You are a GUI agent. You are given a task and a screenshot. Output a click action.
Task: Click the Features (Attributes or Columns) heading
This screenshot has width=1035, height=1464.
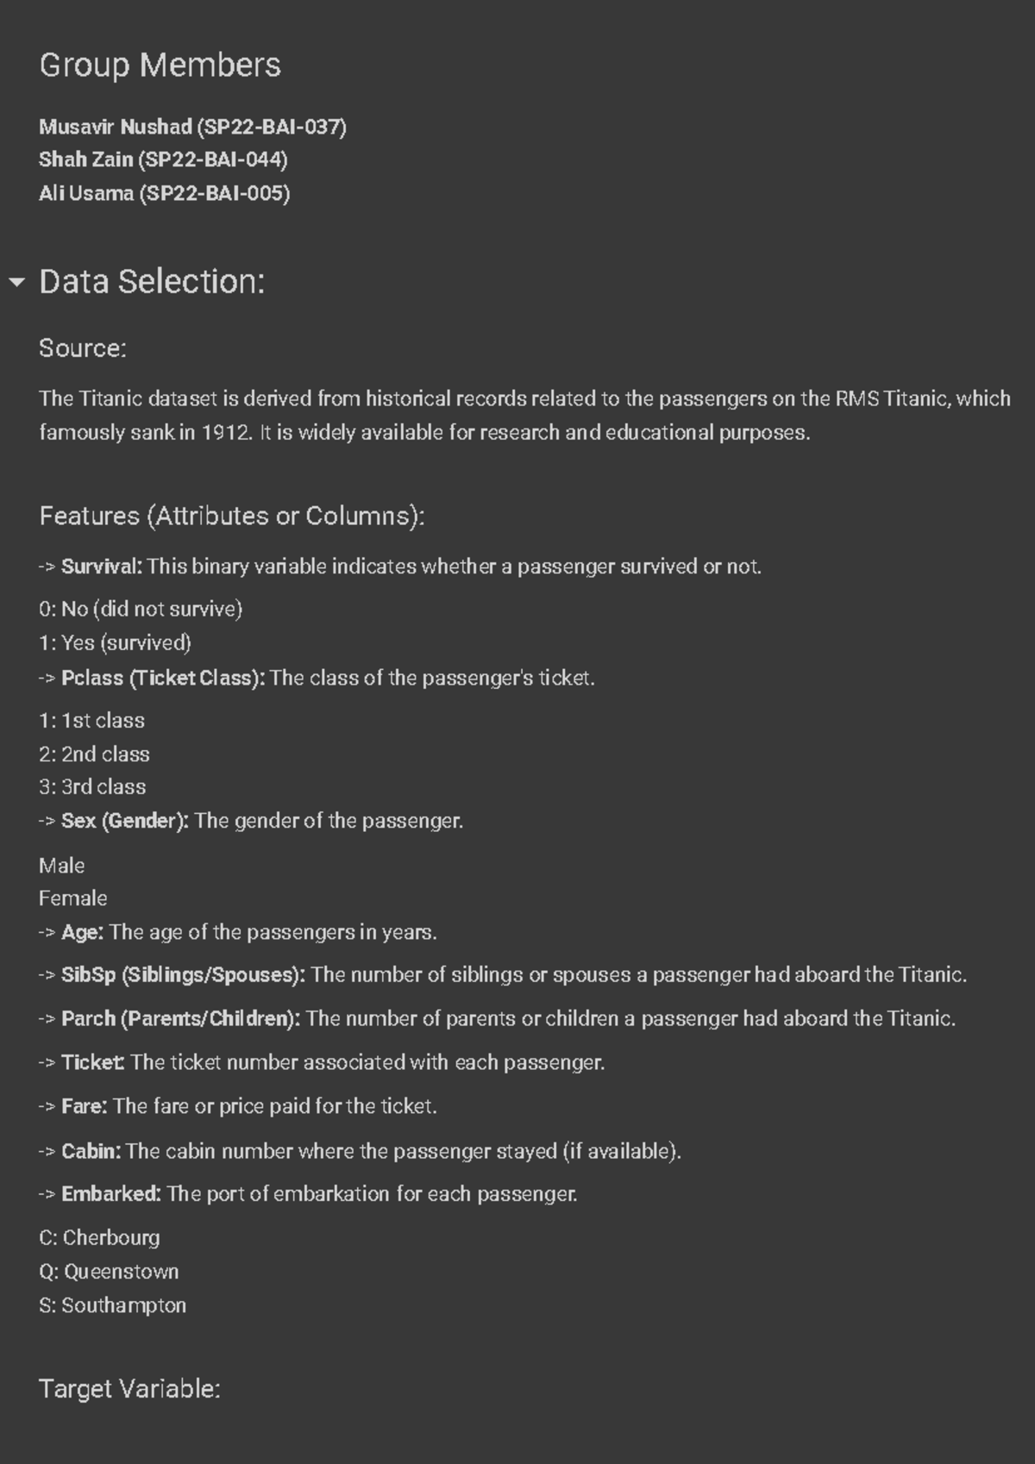click(x=231, y=516)
